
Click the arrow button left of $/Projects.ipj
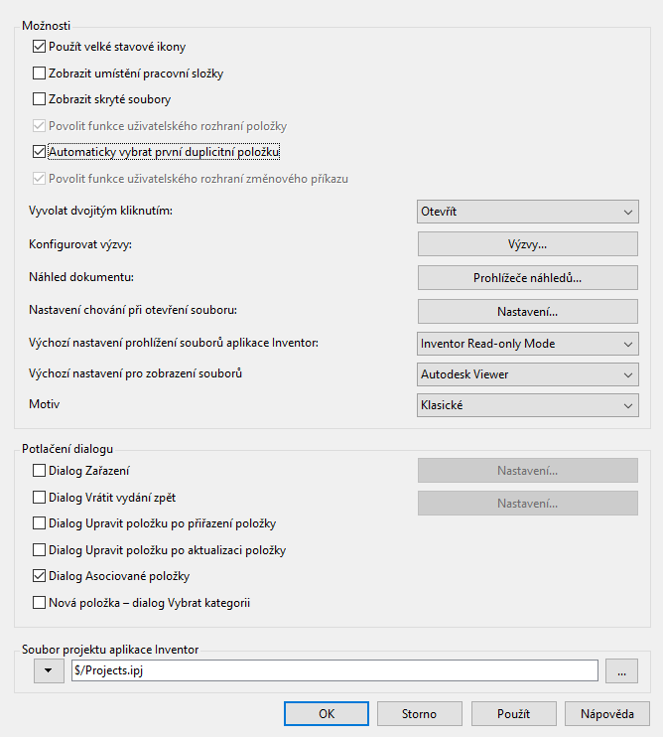tap(49, 670)
